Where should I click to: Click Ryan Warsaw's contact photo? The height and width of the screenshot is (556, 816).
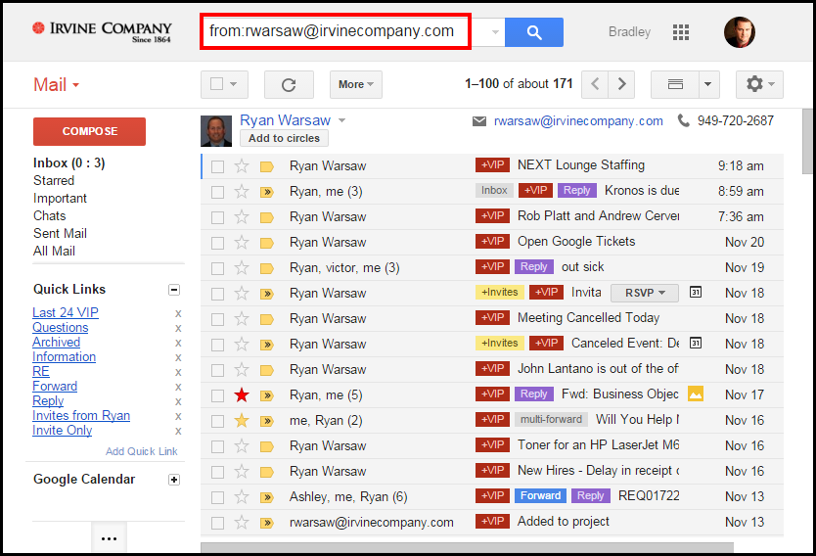click(x=216, y=131)
